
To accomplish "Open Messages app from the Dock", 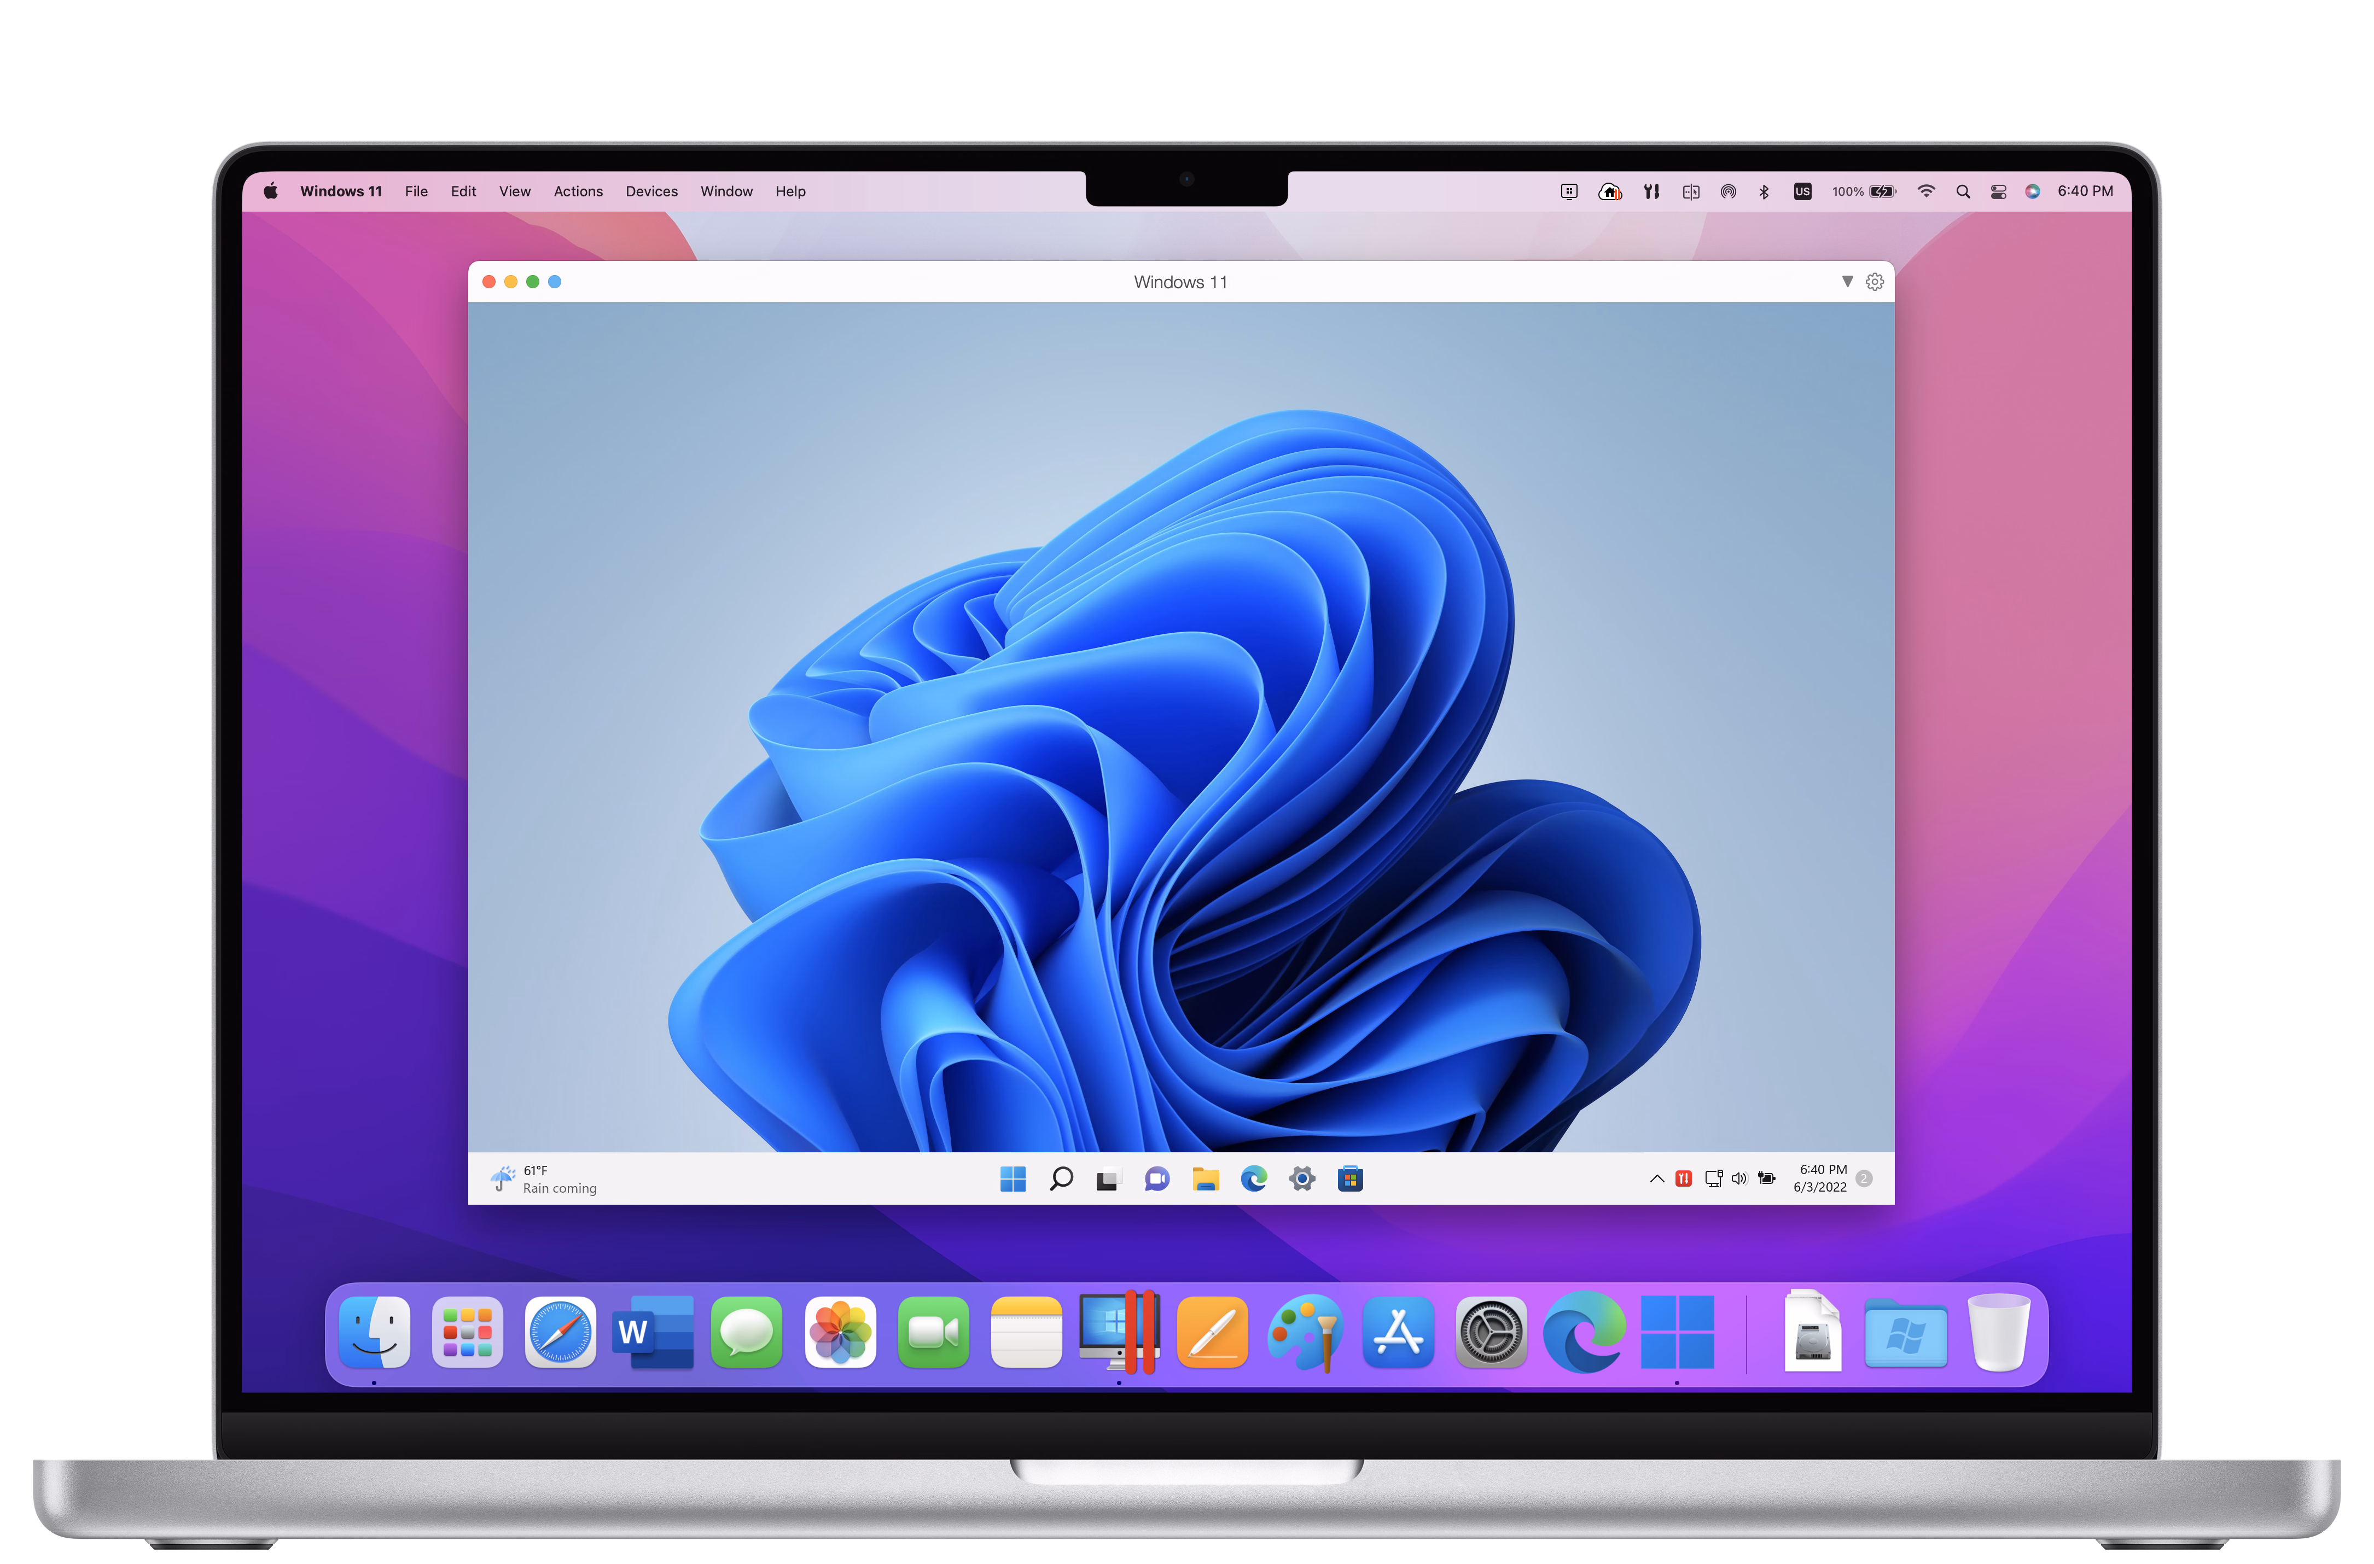I will (746, 1333).
